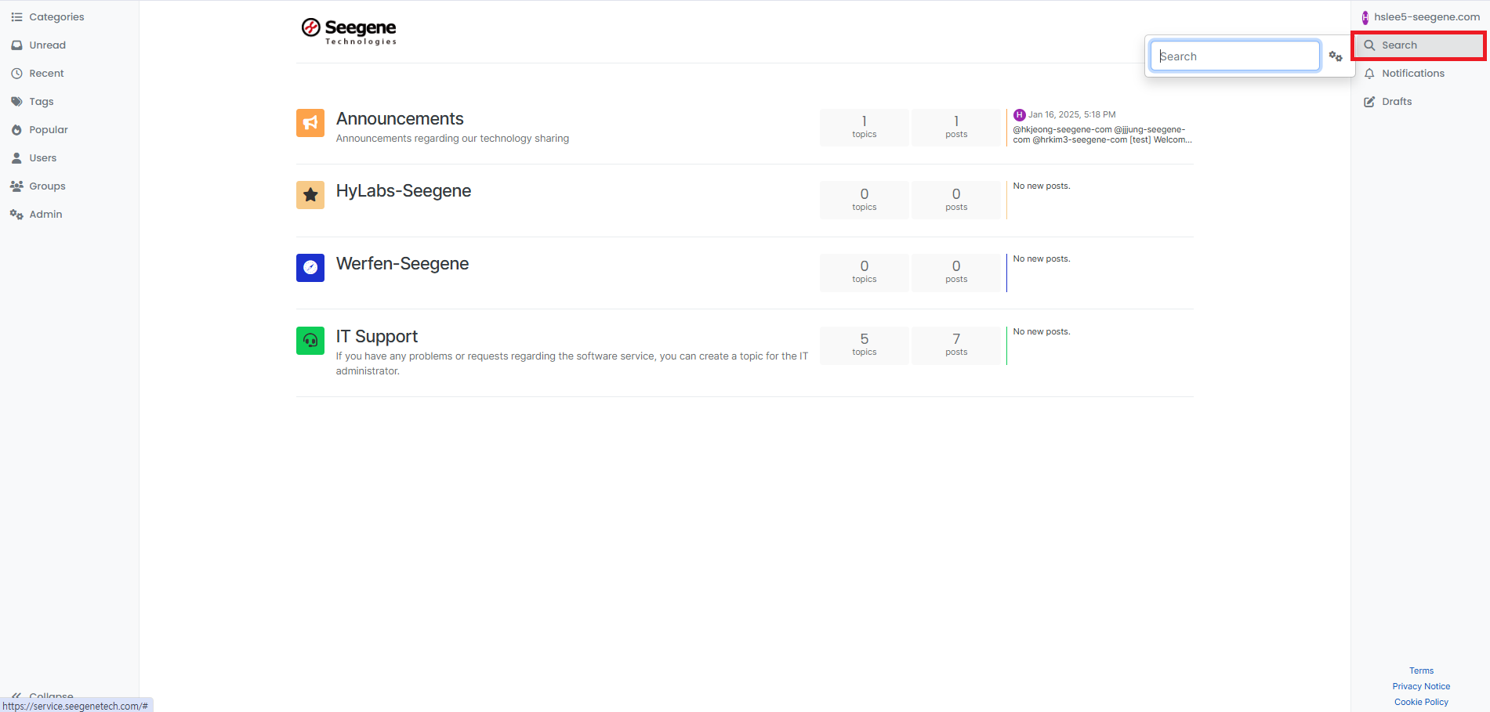Open the Privacy Notice link

[1420, 686]
